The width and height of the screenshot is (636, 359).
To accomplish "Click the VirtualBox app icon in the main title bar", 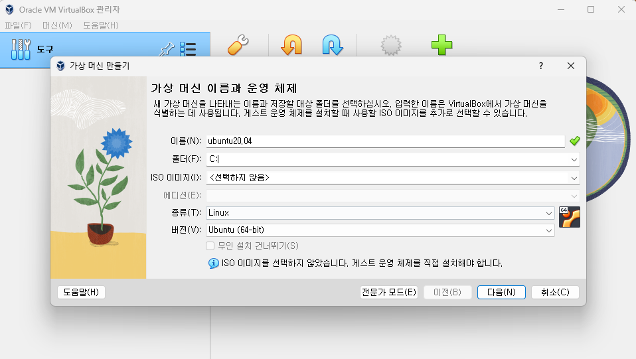I will point(9,9).
